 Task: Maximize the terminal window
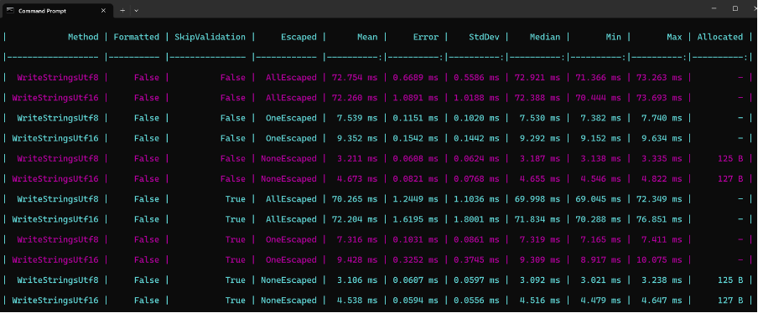pyautogui.click(x=735, y=8)
